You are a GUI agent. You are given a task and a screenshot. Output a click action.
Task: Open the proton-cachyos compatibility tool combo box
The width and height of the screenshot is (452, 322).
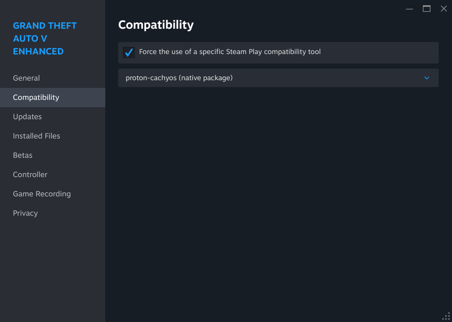point(278,78)
